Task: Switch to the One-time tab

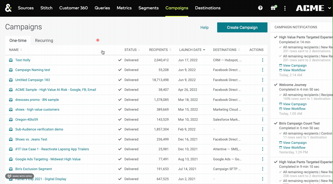Action: point(18,40)
